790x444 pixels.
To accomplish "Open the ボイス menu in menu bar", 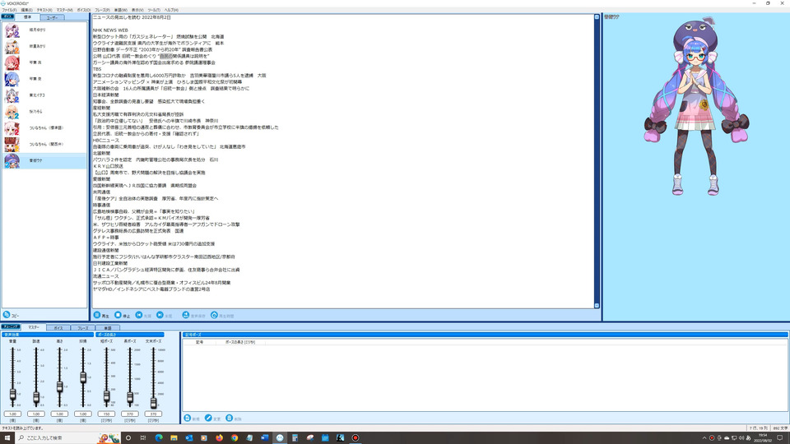I will [x=84, y=10].
